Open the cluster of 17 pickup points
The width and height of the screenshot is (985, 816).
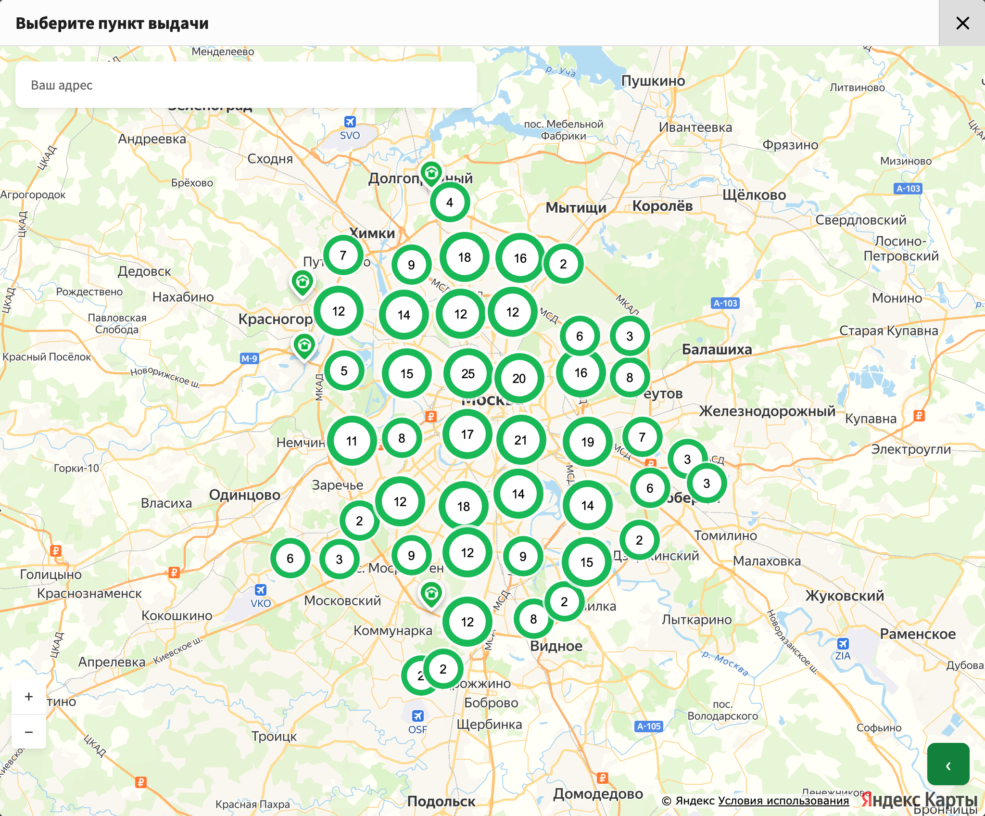point(467,434)
